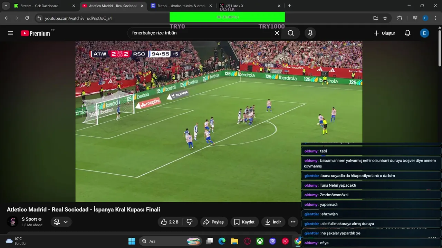Open Xbox app from taskbar
Viewport: 442px width, 248px height.
260,241
